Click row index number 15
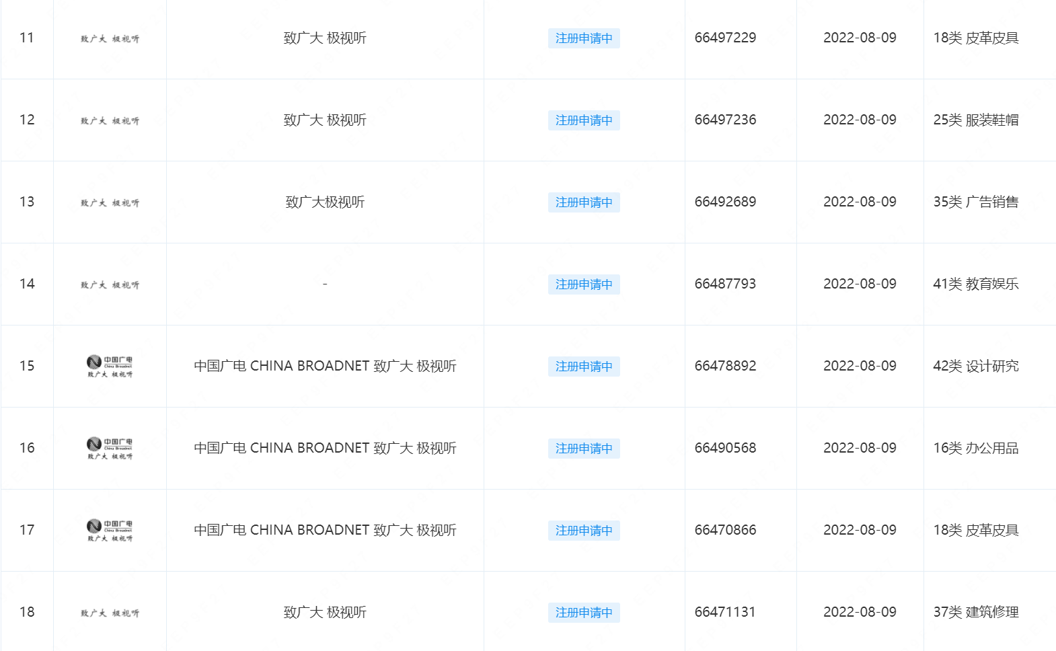 pyautogui.click(x=27, y=366)
